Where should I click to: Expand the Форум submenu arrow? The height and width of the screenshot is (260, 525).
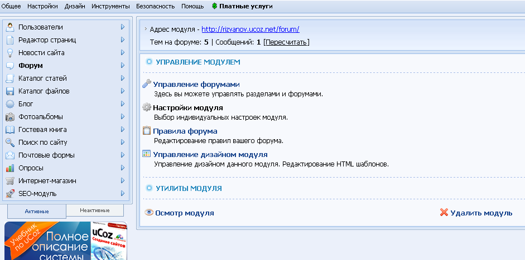point(123,66)
